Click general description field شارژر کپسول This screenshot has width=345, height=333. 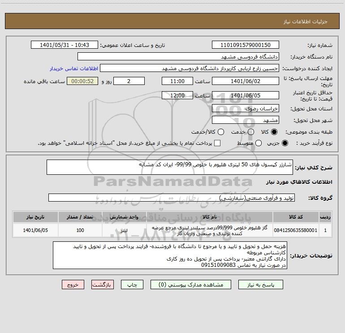click(x=170, y=167)
